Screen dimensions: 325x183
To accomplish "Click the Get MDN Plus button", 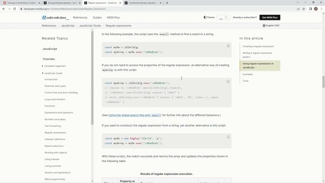I will pos(270,17).
